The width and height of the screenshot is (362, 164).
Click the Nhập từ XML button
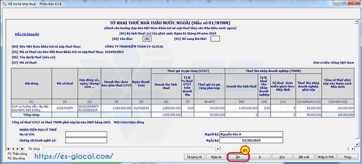326,157
